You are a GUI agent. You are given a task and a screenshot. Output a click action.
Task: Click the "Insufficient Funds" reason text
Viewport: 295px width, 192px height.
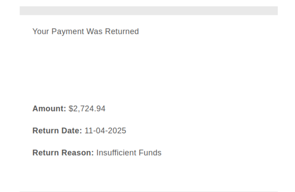tap(129, 153)
